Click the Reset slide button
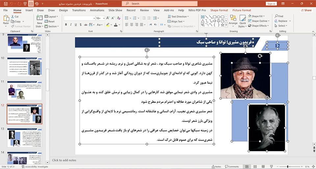 [50, 21]
